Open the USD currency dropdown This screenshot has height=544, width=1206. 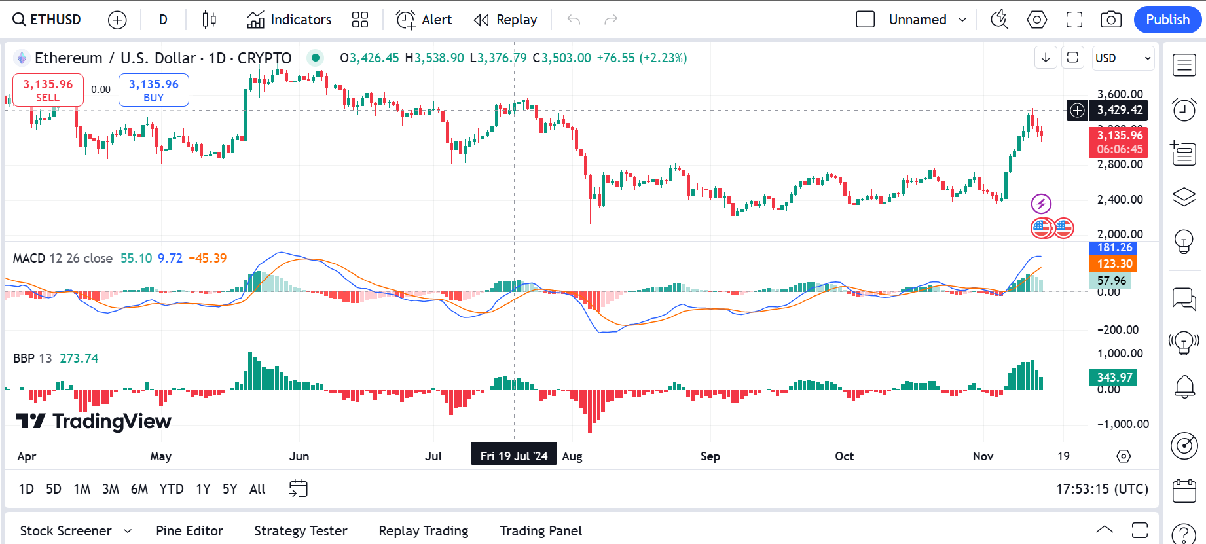click(1123, 58)
